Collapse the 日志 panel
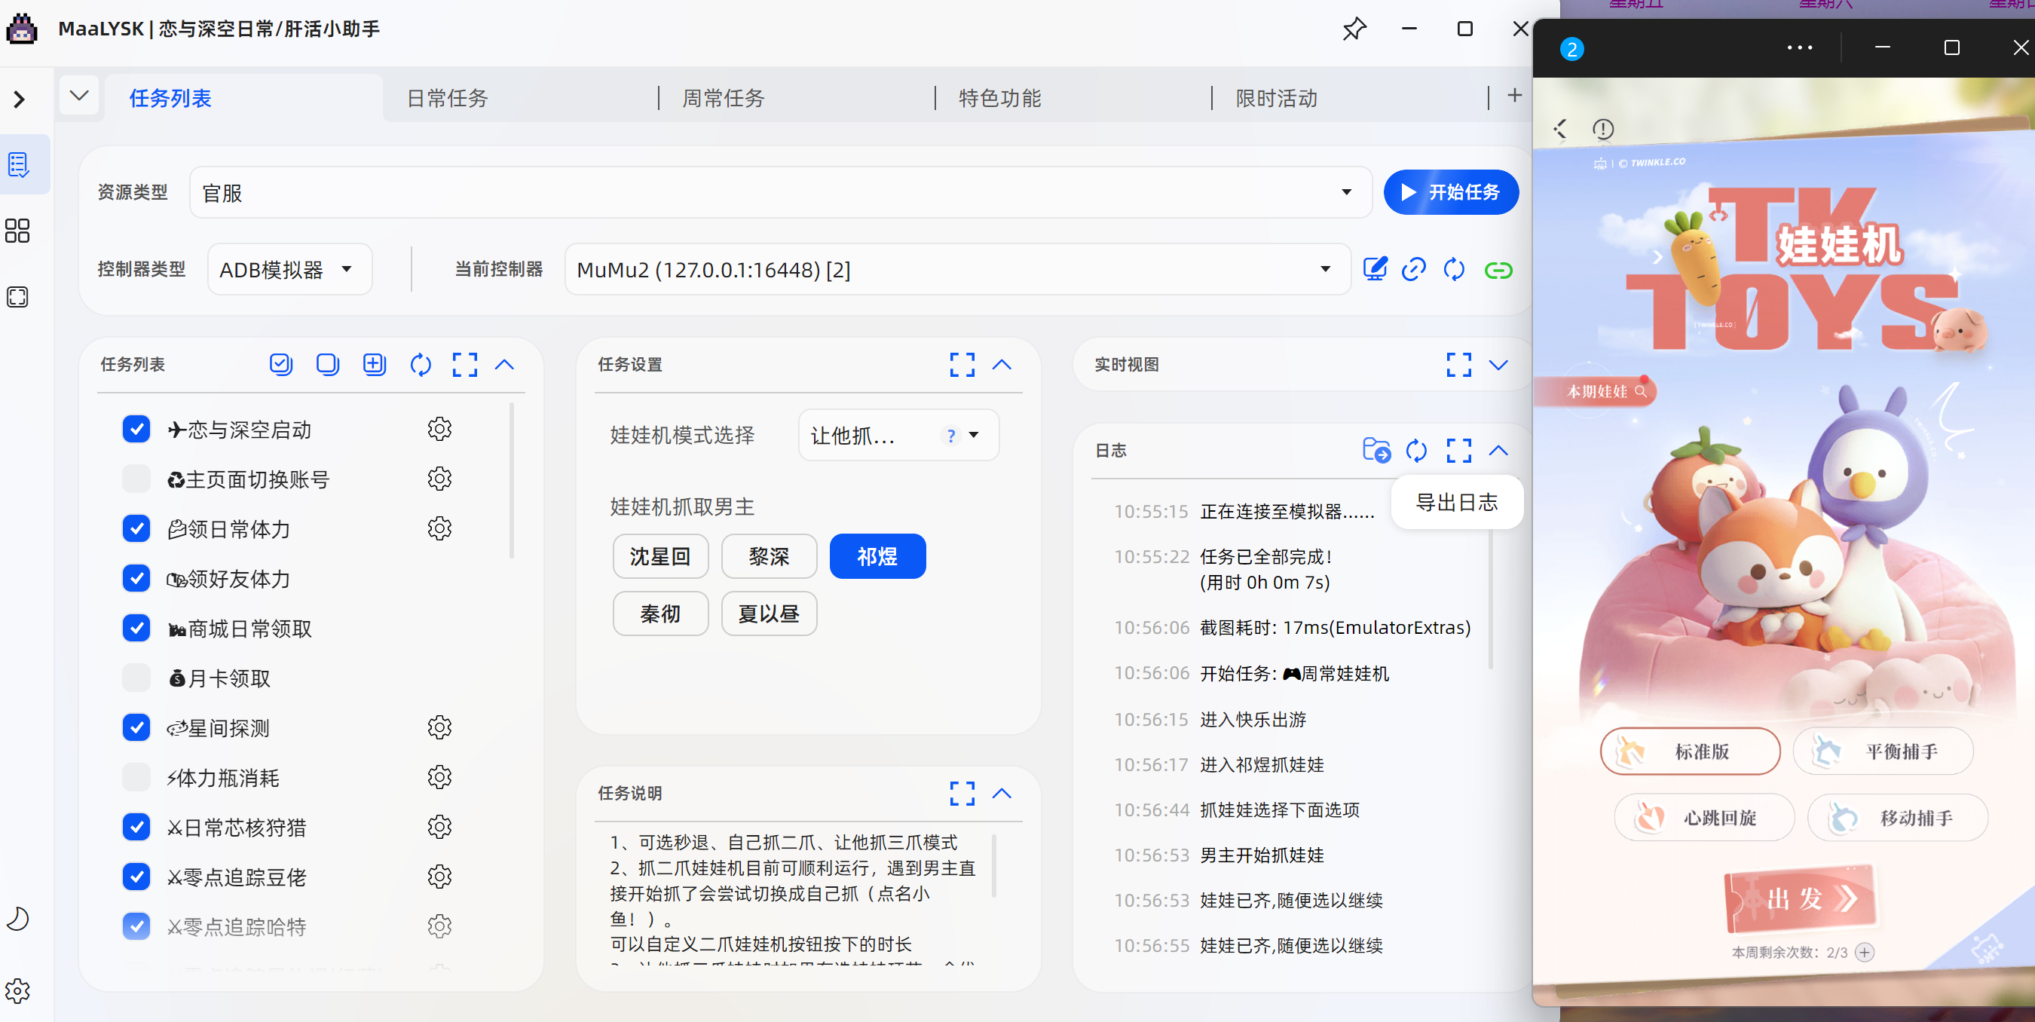The height and width of the screenshot is (1022, 2035). [x=1498, y=450]
